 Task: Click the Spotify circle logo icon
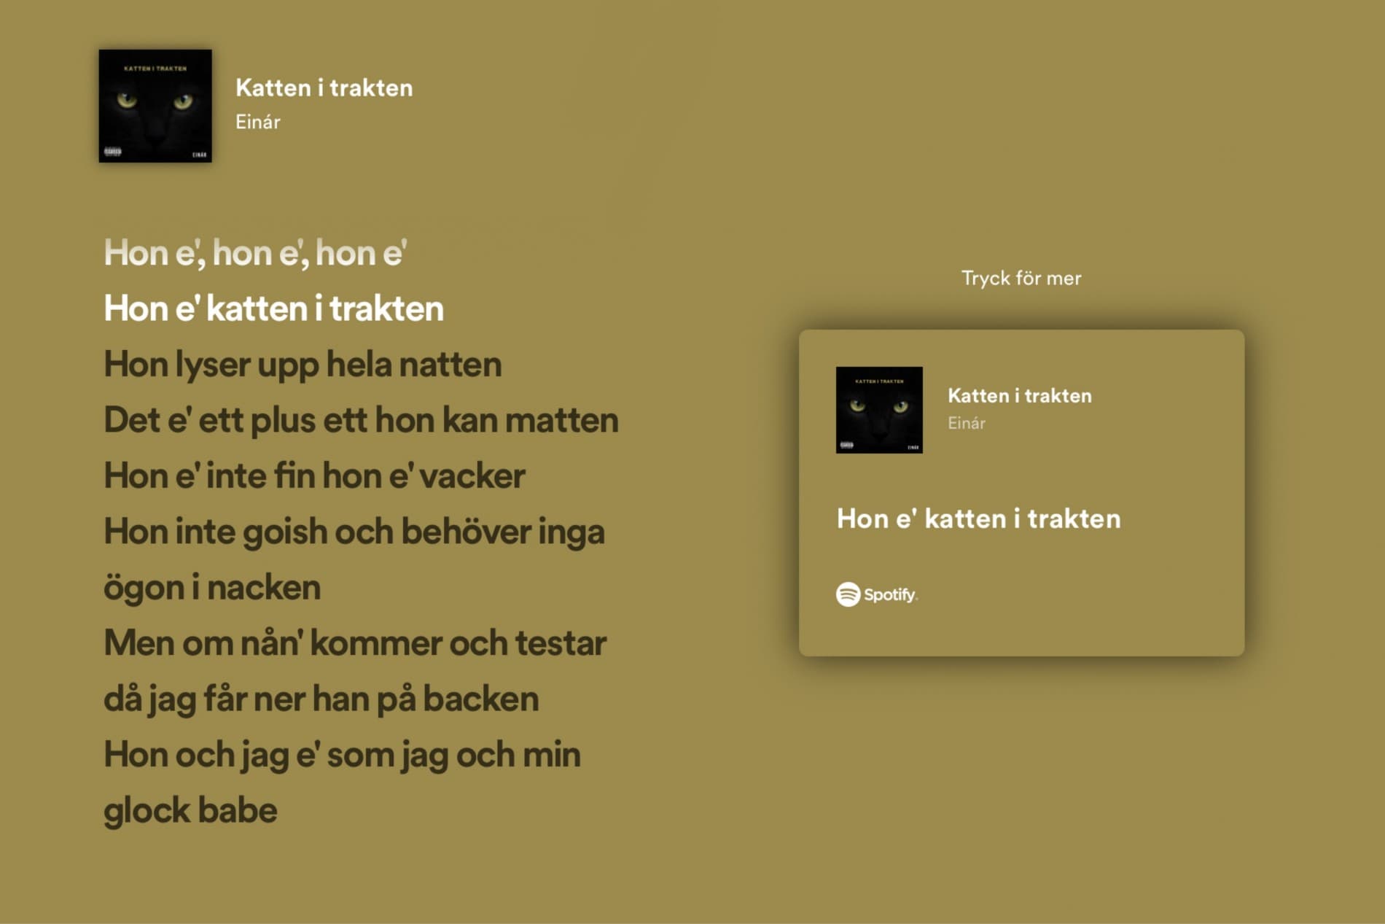[x=848, y=594]
